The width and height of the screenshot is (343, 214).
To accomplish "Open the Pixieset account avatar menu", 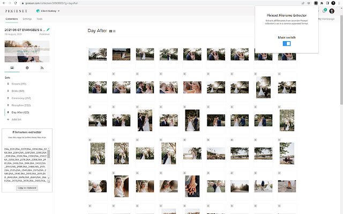I will (x=332, y=11).
